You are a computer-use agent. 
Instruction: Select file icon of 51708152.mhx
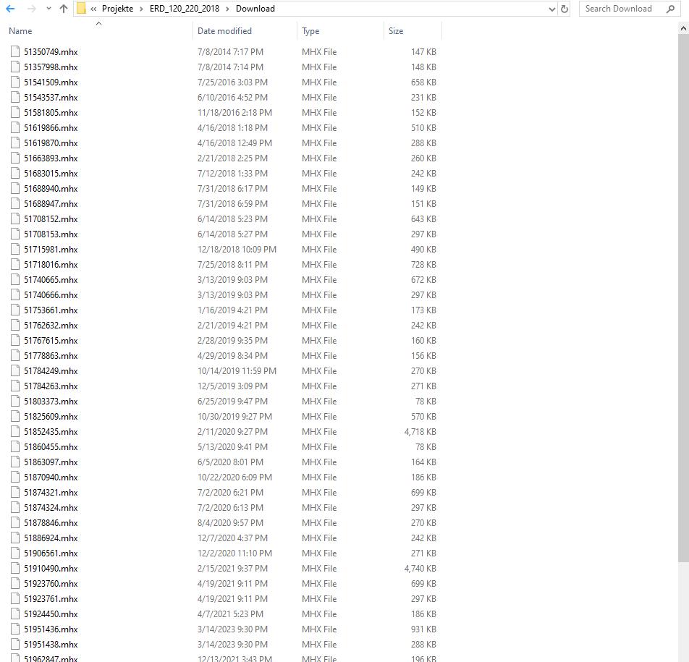[x=15, y=218]
